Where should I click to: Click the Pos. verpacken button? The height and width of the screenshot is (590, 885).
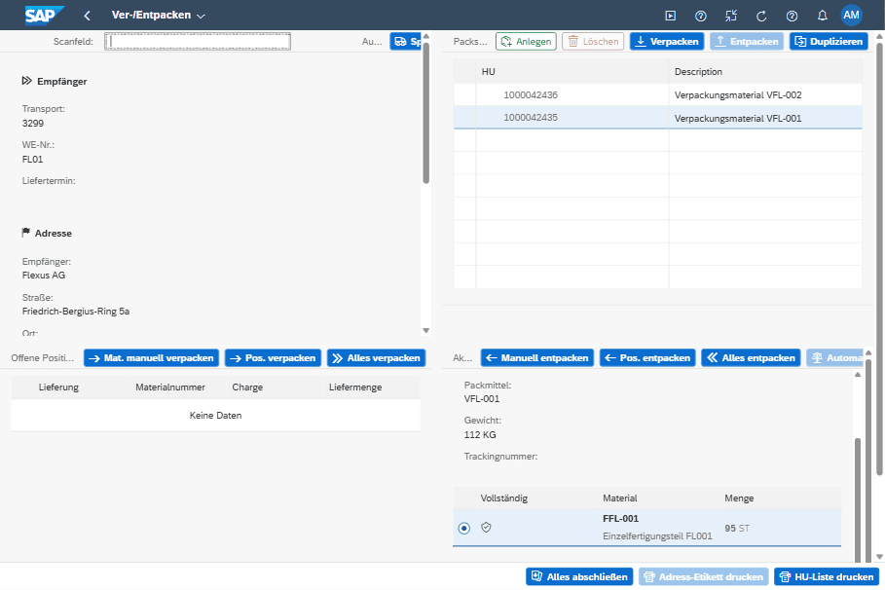click(x=274, y=358)
